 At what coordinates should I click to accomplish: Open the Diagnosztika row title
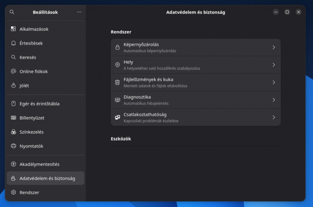coord(137,97)
